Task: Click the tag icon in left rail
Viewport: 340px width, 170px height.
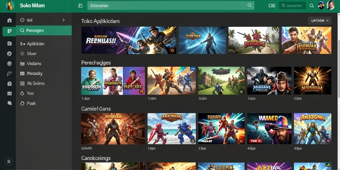Action: point(9,74)
